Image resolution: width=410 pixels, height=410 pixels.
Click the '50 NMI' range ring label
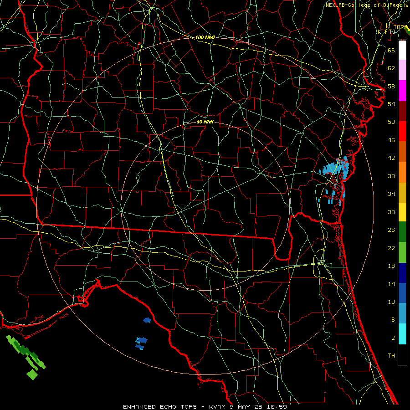205,122
